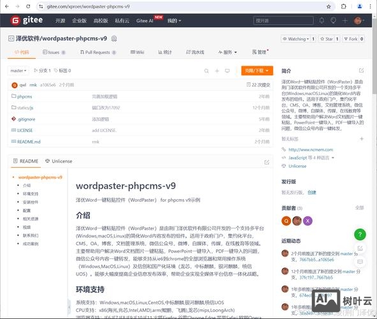The height and width of the screenshot is (319, 377).
Task: Open the master branch dropdown
Action: (x=18, y=71)
